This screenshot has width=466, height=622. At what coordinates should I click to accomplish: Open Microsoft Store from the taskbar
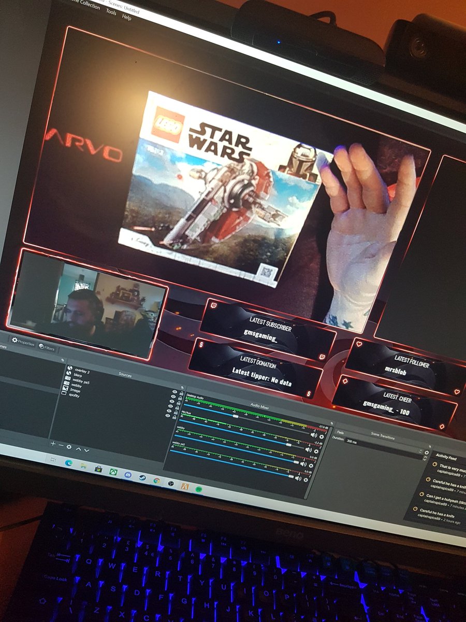(x=98, y=469)
